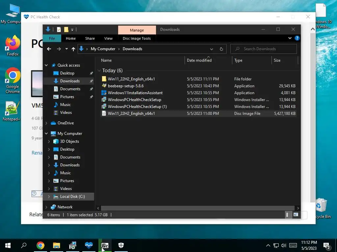This screenshot has width=337, height=252.
Task: Expand the ribbon using the chevron
Action: click(x=290, y=38)
